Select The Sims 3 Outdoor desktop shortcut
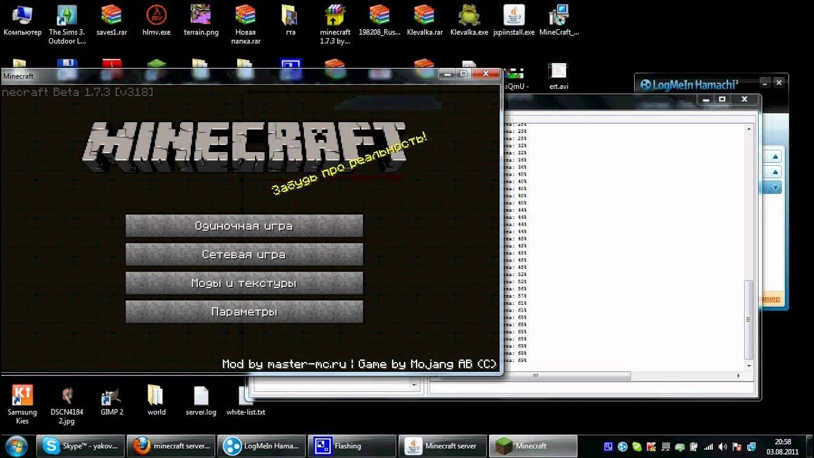 (67, 24)
